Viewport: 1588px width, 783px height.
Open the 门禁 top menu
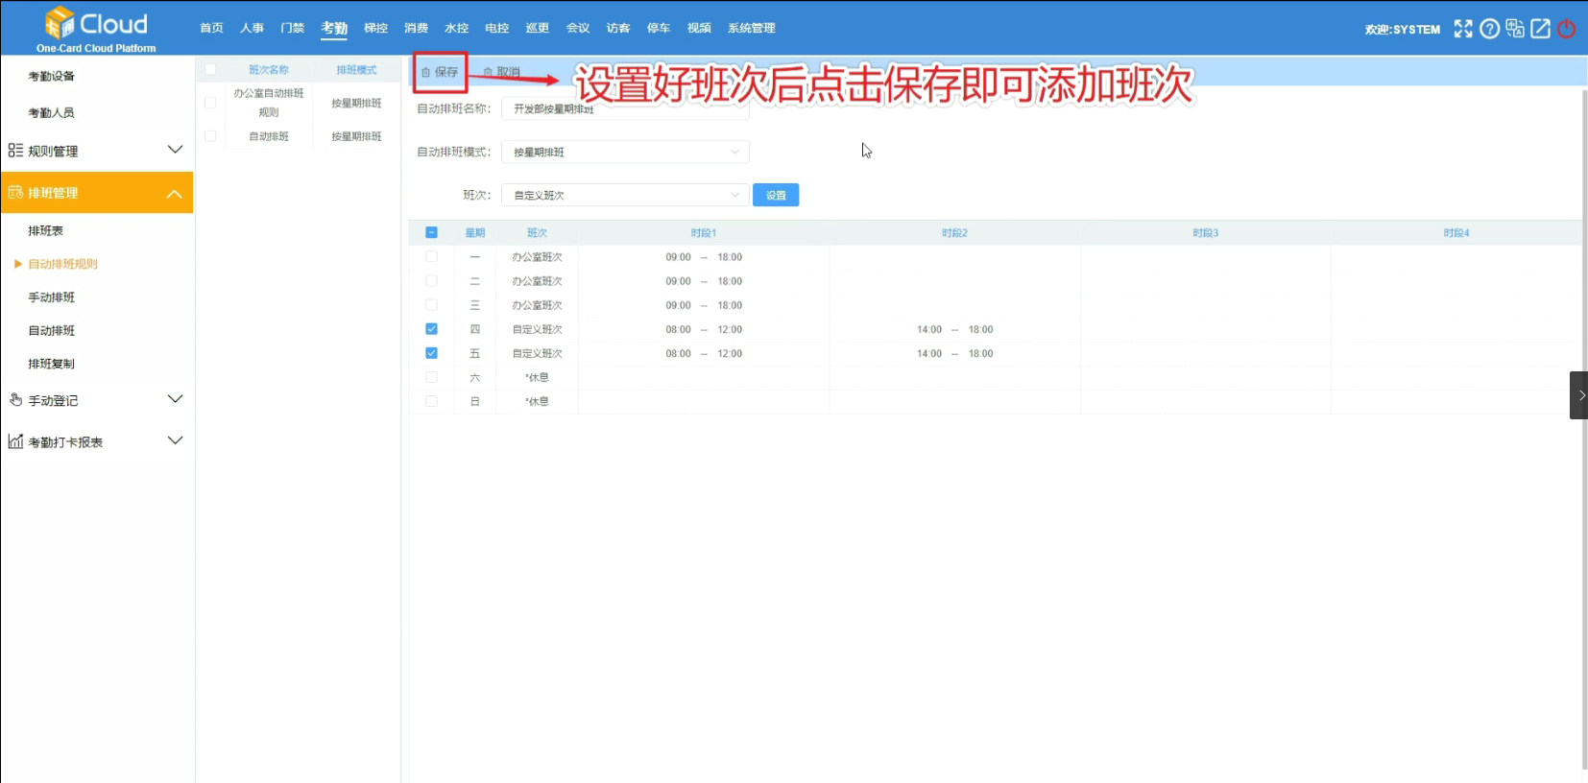292,28
